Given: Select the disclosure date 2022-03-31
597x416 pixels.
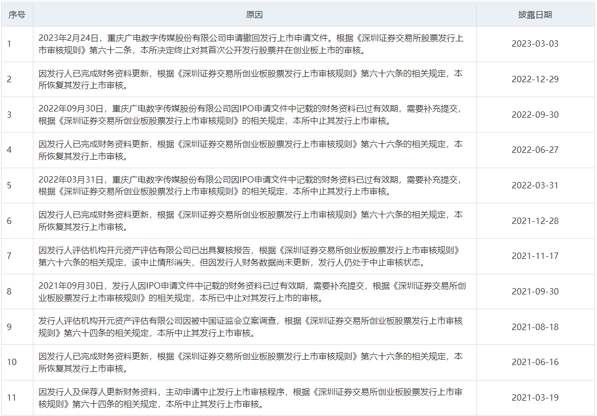Looking at the screenshot, I should coord(534,185).
